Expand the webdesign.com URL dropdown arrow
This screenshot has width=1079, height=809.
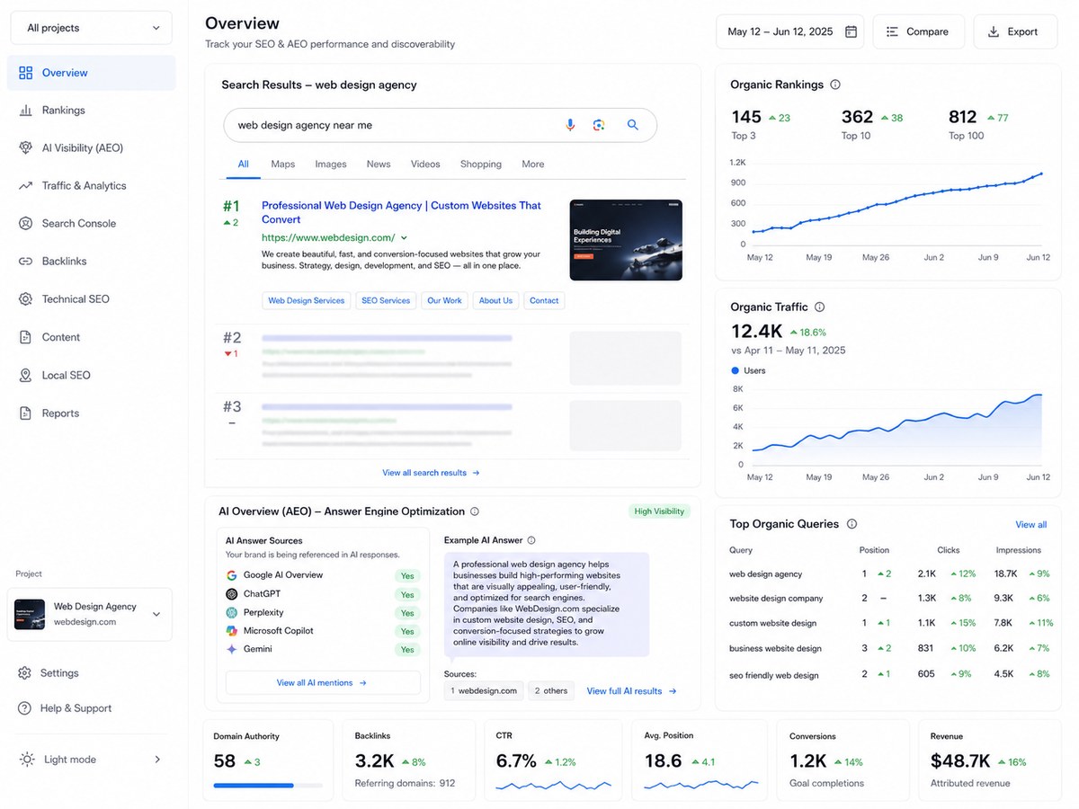click(405, 238)
